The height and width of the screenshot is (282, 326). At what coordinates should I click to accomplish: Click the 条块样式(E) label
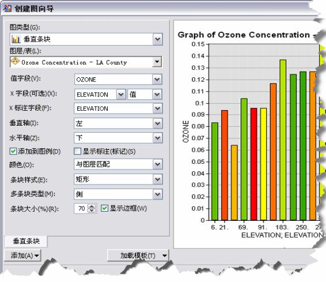pyautogui.click(x=29, y=179)
